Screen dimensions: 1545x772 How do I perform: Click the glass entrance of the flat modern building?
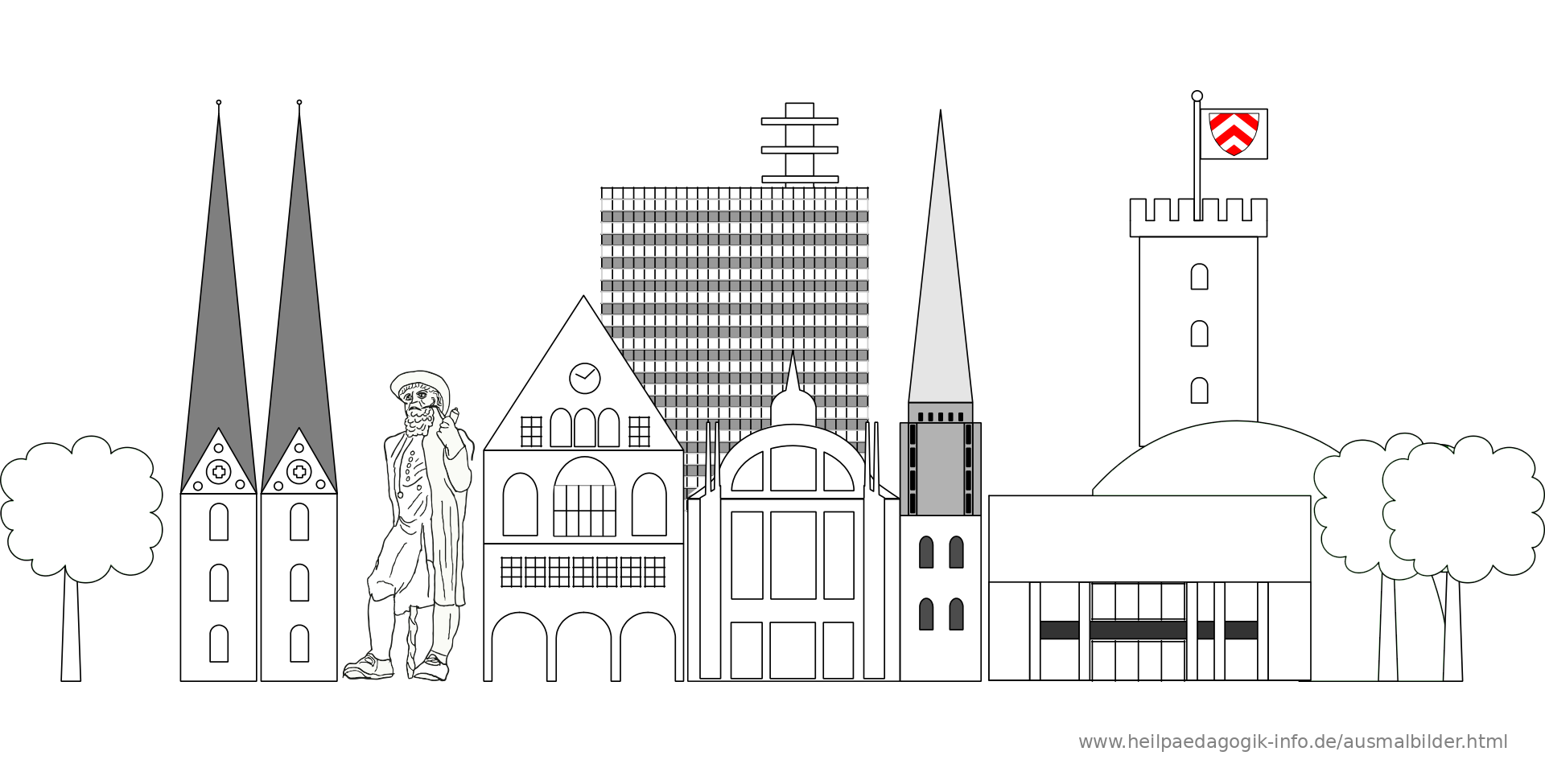1138,631
